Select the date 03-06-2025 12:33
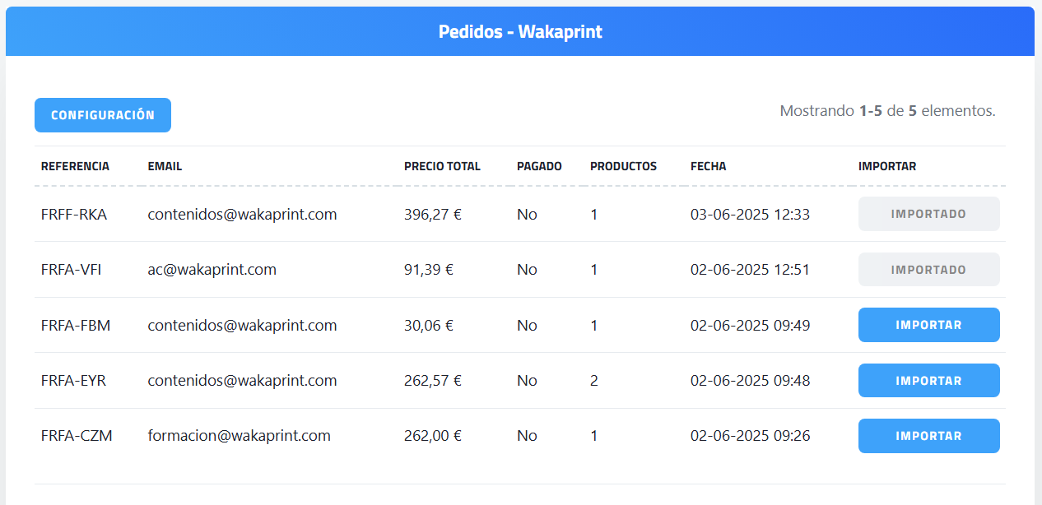 (750, 215)
